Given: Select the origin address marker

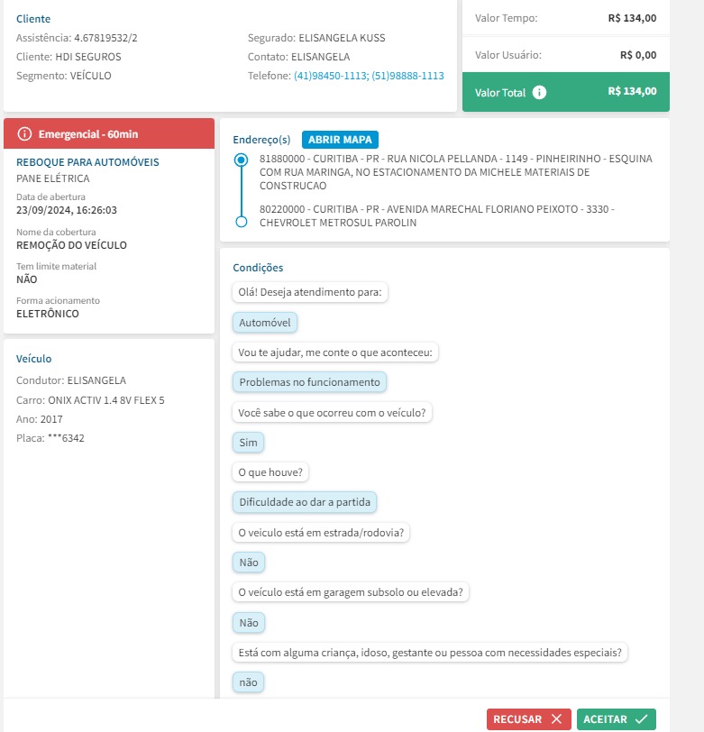Looking at the screenshot, I should 241,160.
